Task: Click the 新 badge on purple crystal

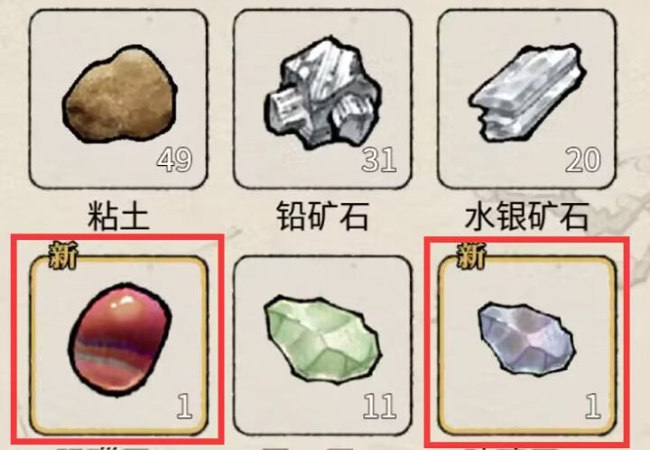Action: pos(470,255)
